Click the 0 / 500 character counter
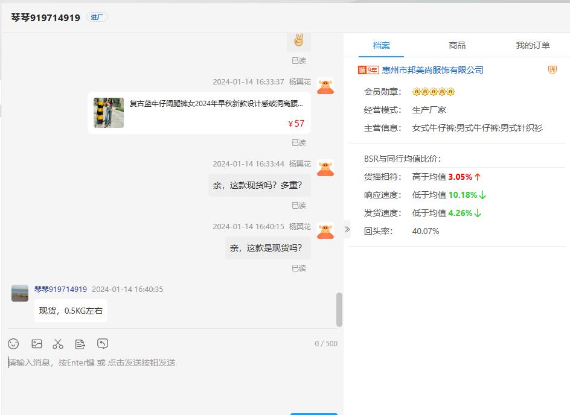 click(x=326, y=343)
